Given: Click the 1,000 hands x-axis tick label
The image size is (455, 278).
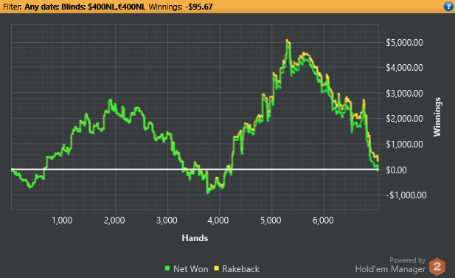Looking at the screenshot, I should [x=62, y=220].
